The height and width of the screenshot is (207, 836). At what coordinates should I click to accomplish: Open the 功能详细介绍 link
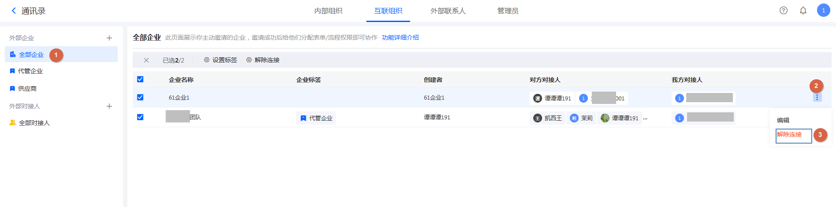tap(400, 38)
